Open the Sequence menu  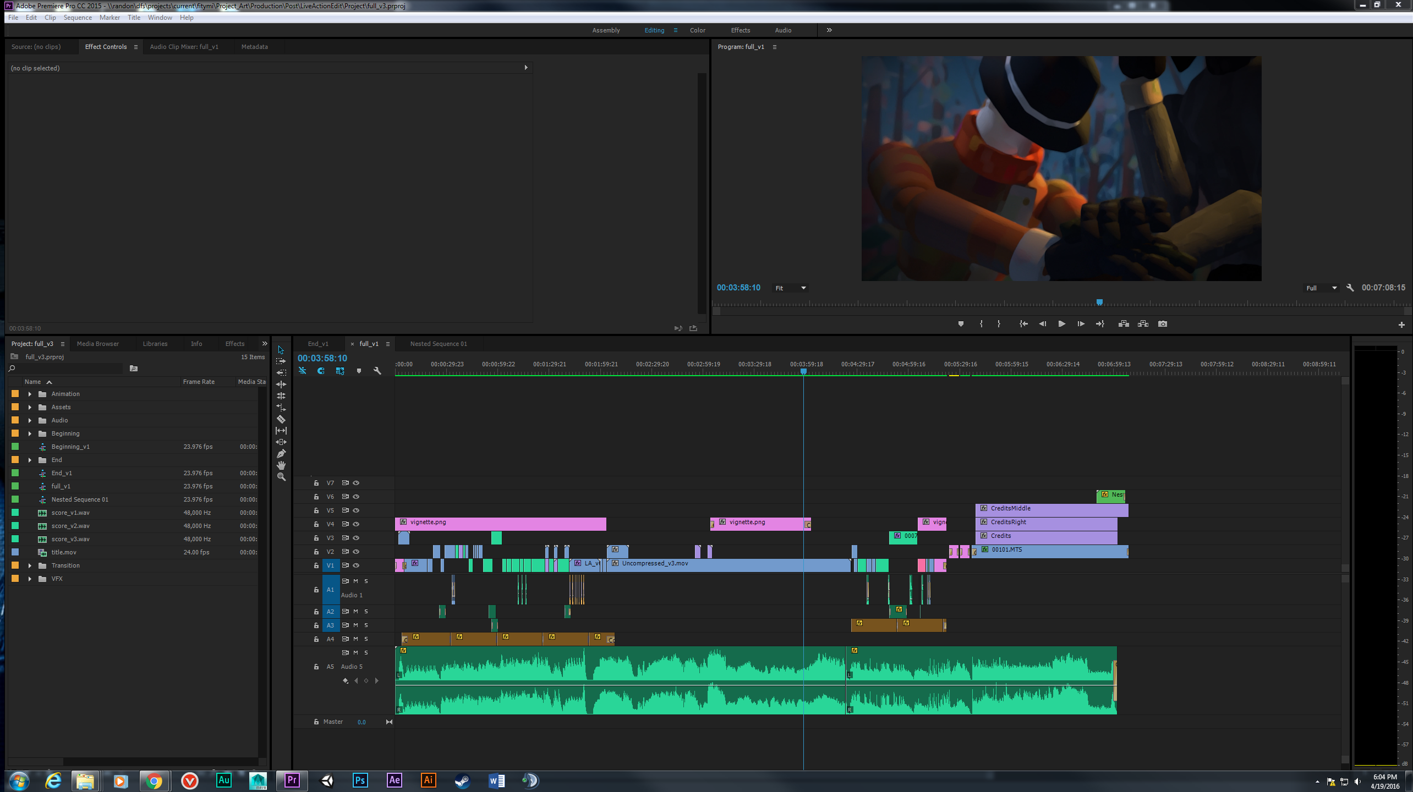click(x=78, y=18)
